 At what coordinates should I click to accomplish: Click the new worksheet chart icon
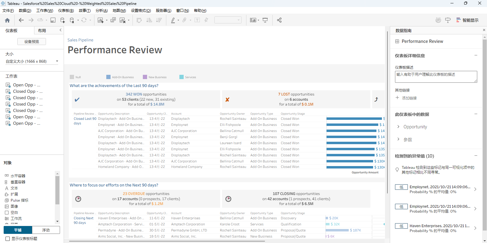(100, 20)
